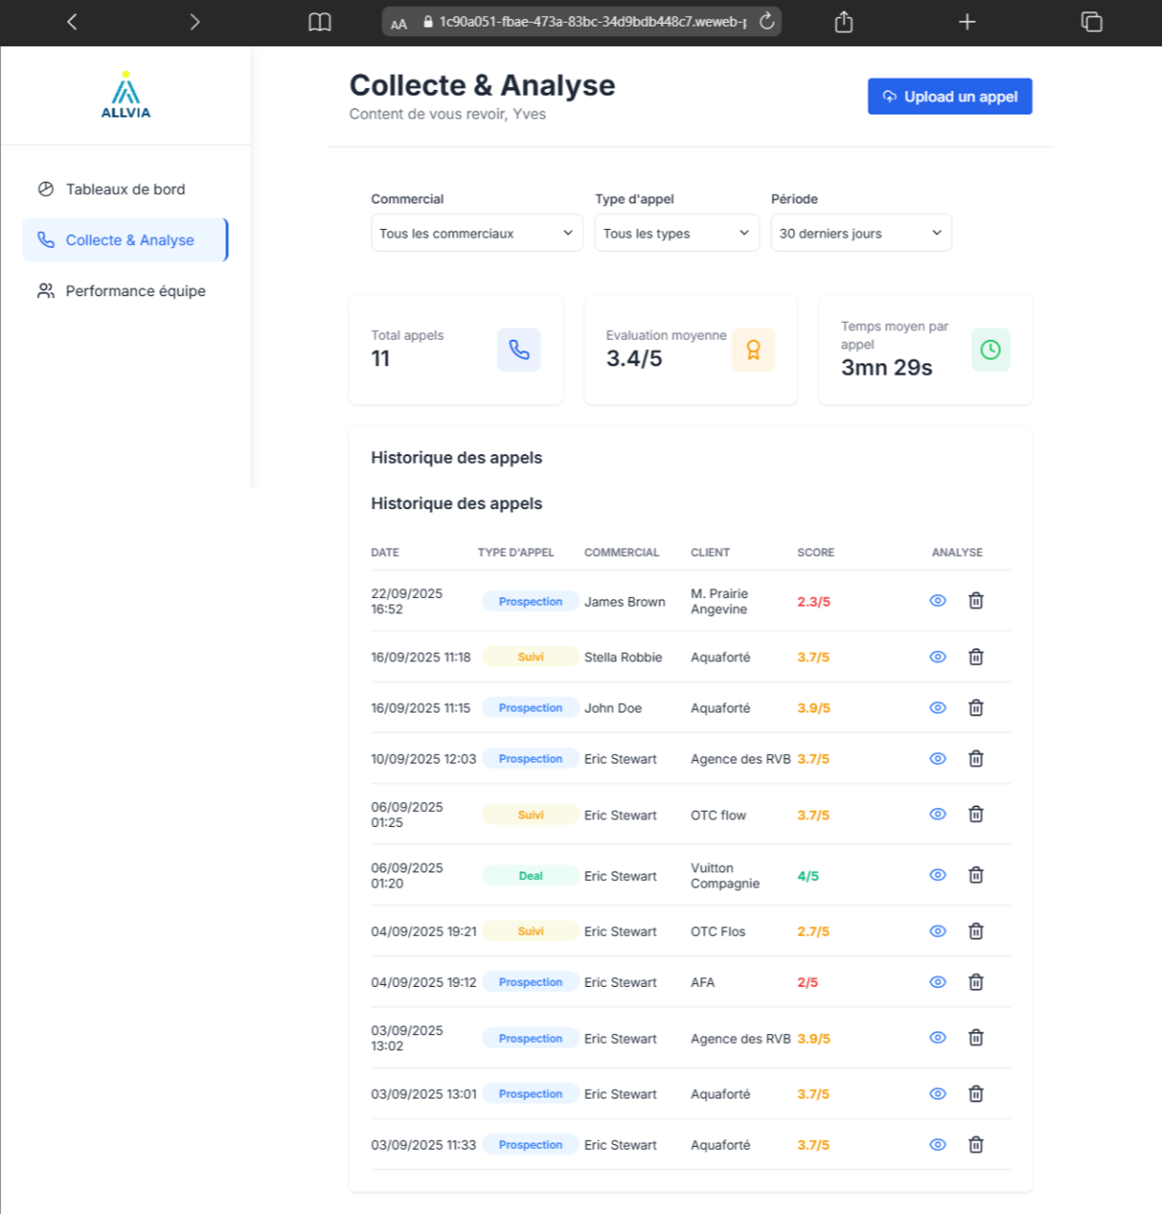Go to Tableaux de bord
The height and width of the screenshot is (1214, 1162).
pyautogui.click(x=125, y=189)
